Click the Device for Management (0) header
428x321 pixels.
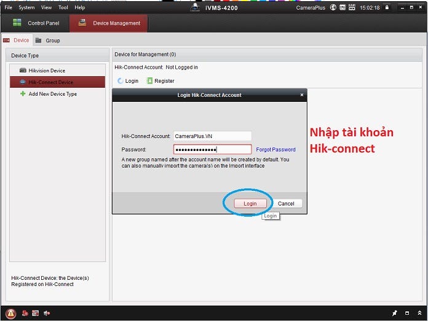coord(145,55)
